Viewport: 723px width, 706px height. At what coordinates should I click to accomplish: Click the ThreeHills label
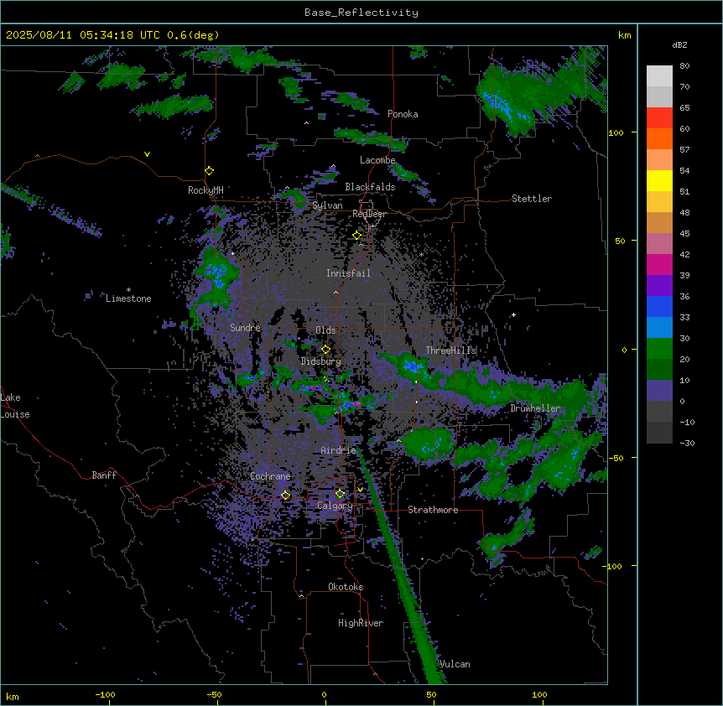click(x=450, y=350)
